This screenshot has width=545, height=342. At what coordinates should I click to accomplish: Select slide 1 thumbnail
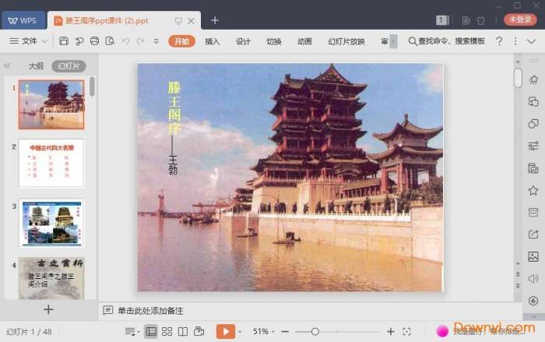[51, 104]
